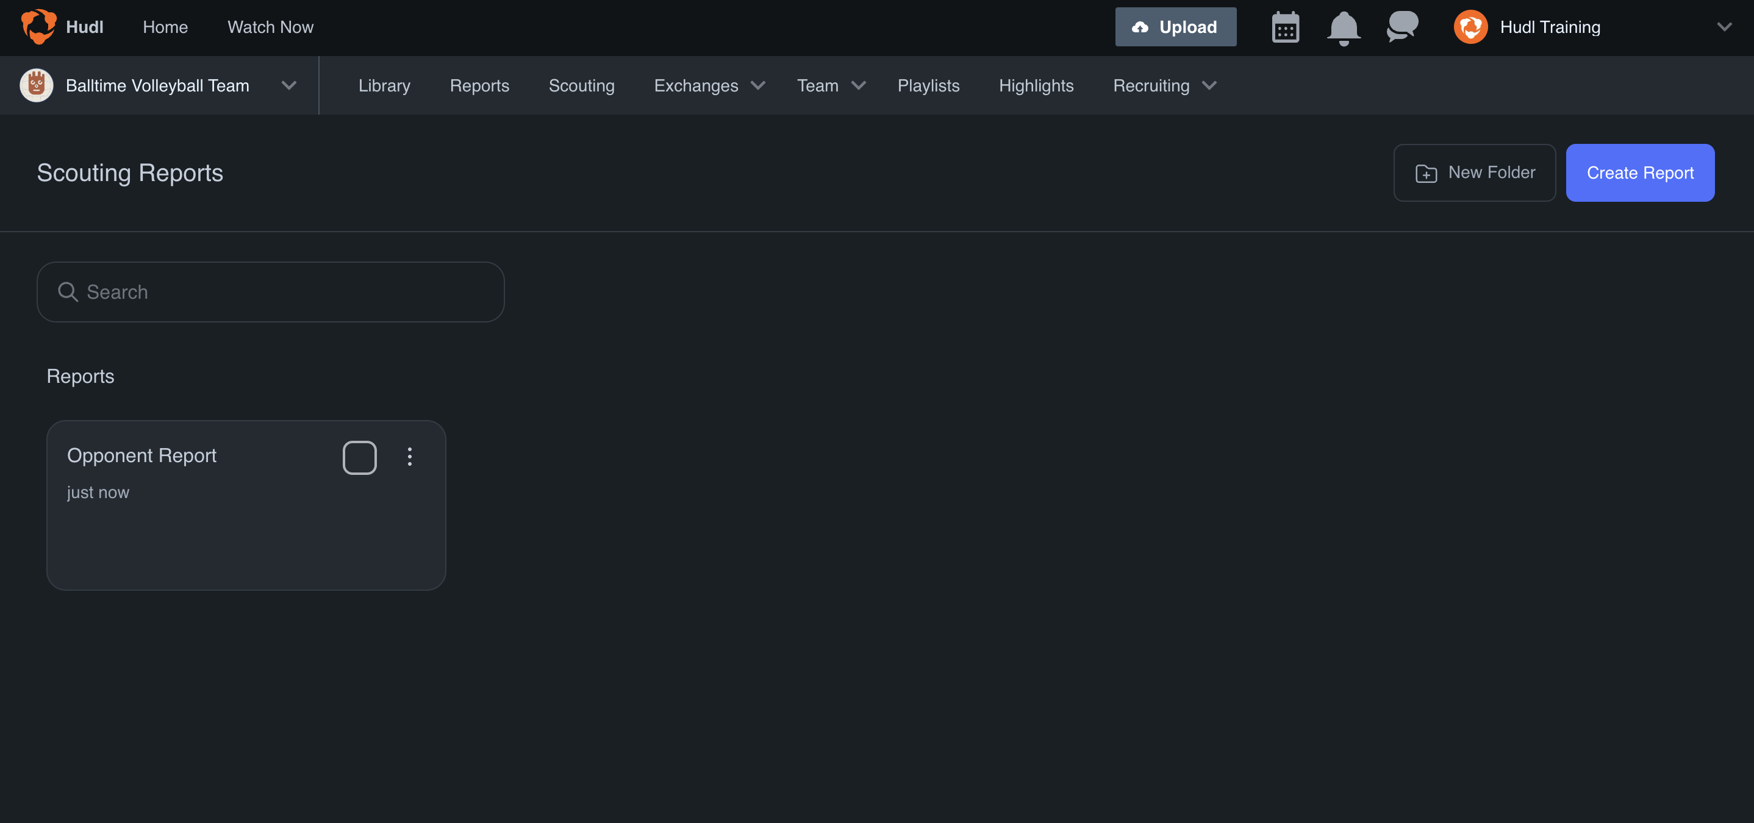The height and width of the screenshot is (823, 1754).
Task: Click the Recruiting menu label
Action: [x=1151, y=86]
